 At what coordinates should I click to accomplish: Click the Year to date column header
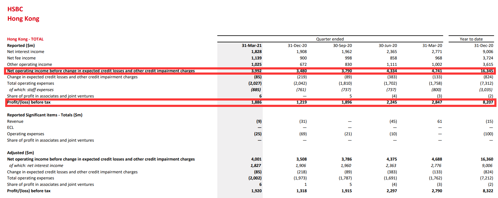[x=471, y=39]
